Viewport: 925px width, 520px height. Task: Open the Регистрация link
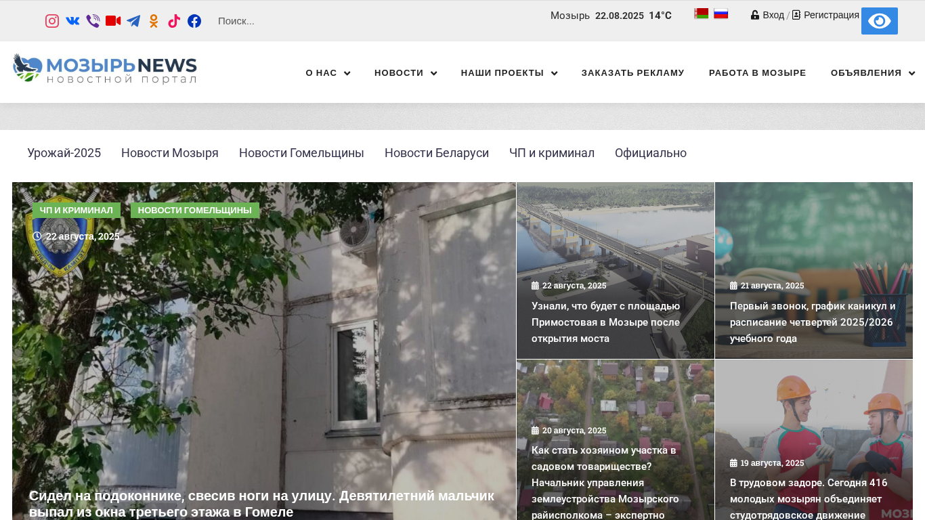coord(825,15)
